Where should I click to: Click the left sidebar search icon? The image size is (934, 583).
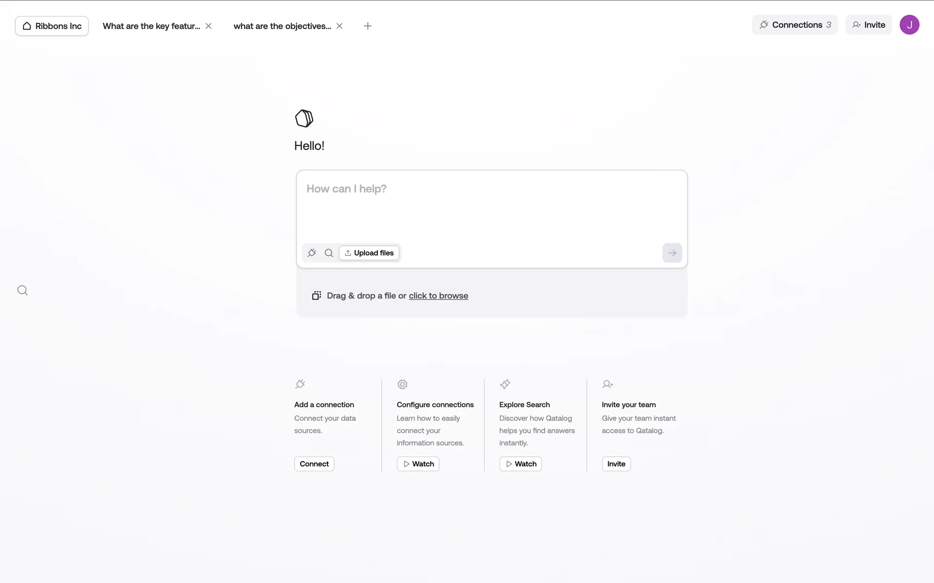(22, 291)
